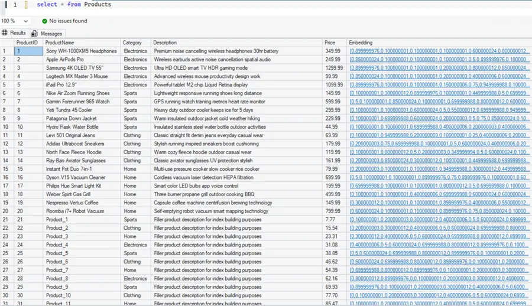Select price cell 699.99

point(335,177)
